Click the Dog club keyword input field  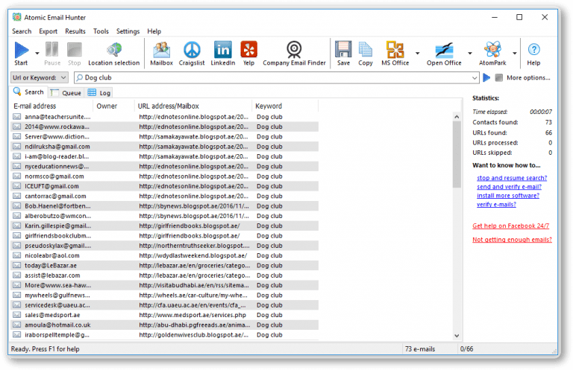click(x=276, y=77)
